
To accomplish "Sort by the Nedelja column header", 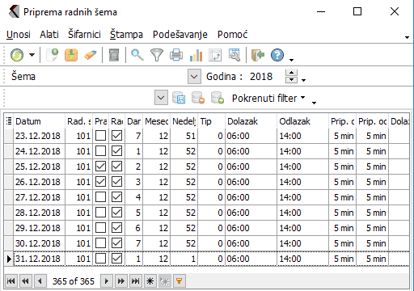I will 184,121.
